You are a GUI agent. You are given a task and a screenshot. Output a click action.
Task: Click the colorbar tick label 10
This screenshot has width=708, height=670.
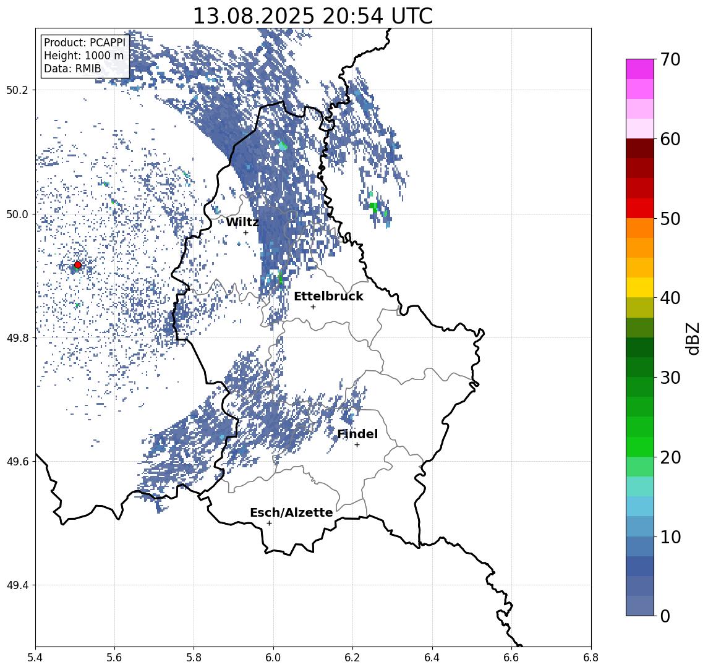670,536
